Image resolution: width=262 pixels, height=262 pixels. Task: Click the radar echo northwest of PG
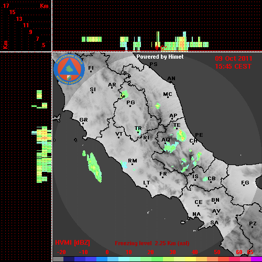click(x=125, y=95)
